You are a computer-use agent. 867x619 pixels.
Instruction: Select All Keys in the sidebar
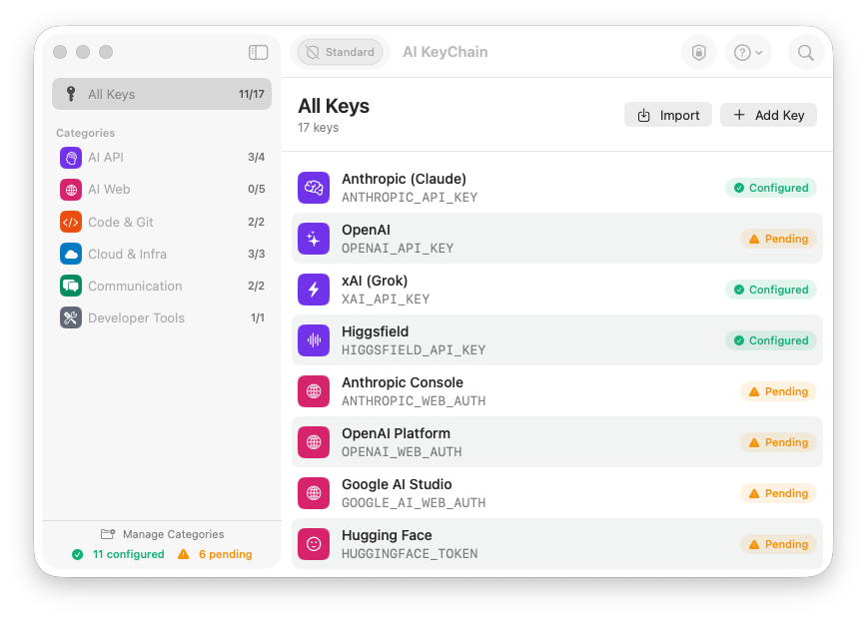pyautogui.click(x=162, y=94)
